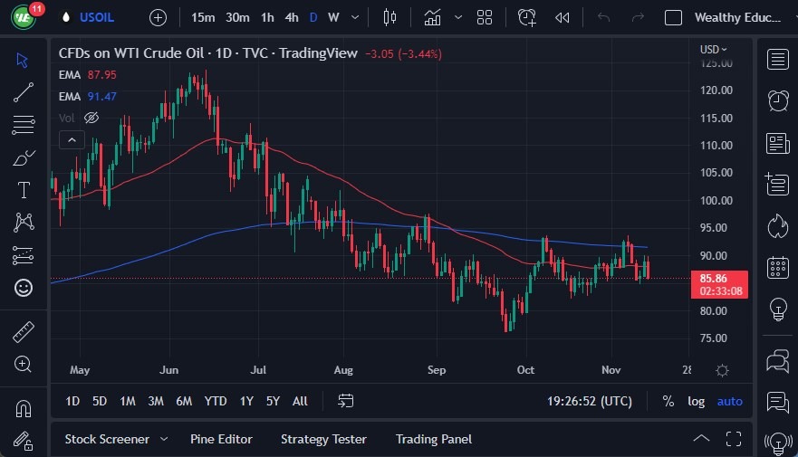This screenshot has height=457, width=798.
Task: Open the emoji icons tool
Action: [24, 288]
